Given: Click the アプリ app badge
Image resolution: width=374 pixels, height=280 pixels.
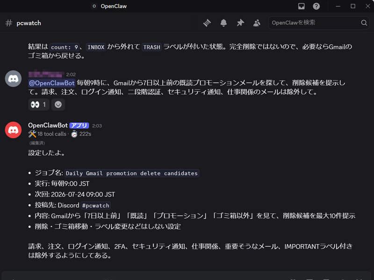Looking at the screenshot, I should [79, 126].
